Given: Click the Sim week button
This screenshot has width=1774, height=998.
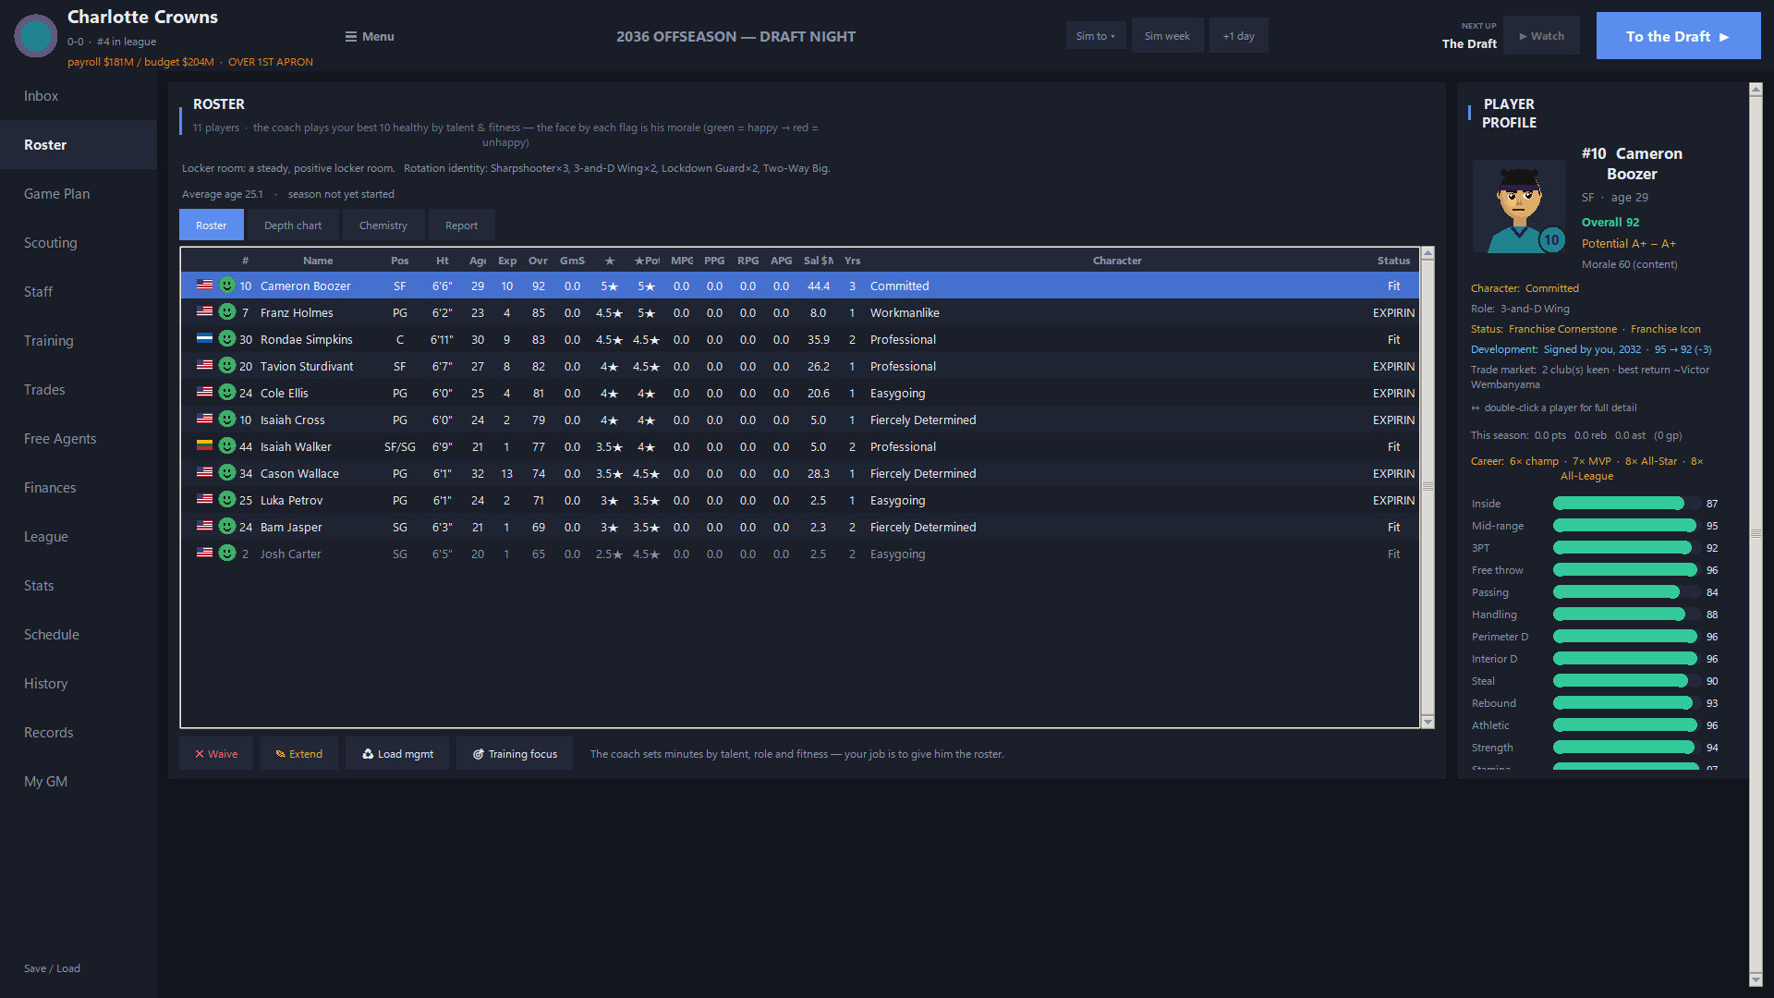Looking at the screenshot, I should pos(1167,36).
